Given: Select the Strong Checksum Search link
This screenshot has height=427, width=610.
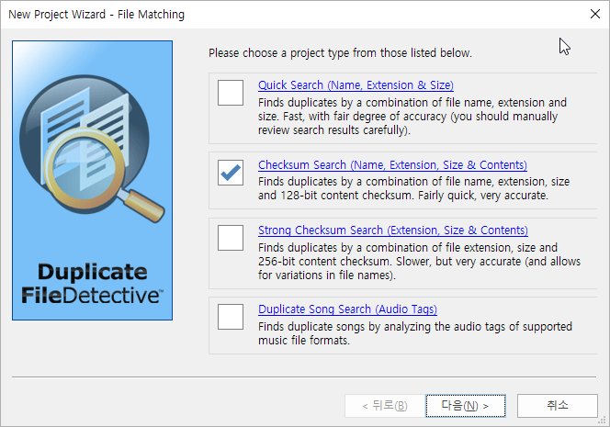Looking at the screenshot, I should pyautogui.click(x=393, y=230).
